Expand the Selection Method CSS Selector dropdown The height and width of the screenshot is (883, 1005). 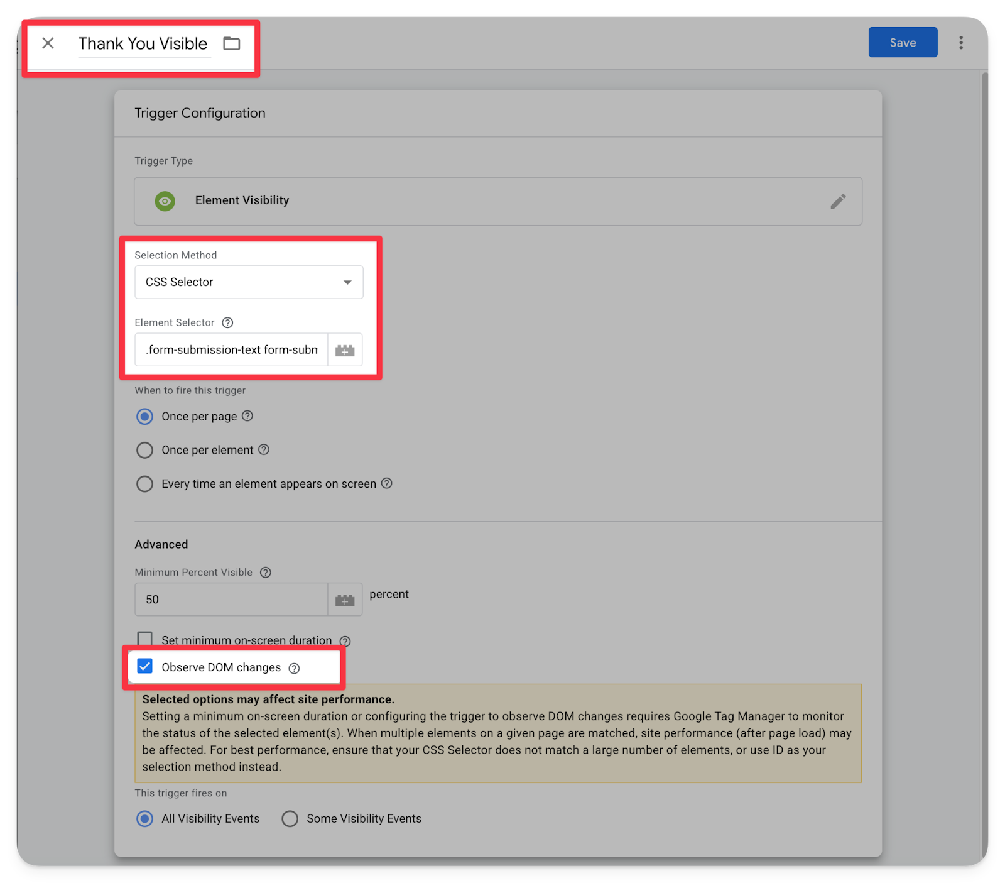[x=249, y=282]
